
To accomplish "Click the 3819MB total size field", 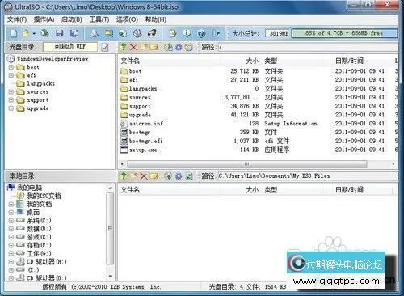I will tap(278, 33).
